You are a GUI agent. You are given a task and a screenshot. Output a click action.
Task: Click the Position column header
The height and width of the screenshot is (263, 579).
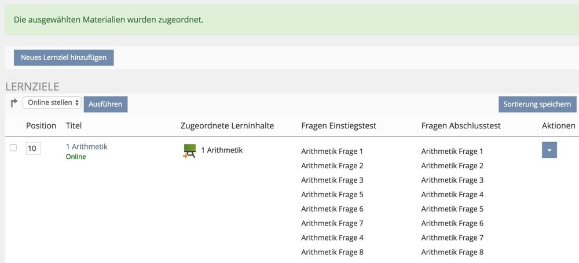click(x=41, y=125)
